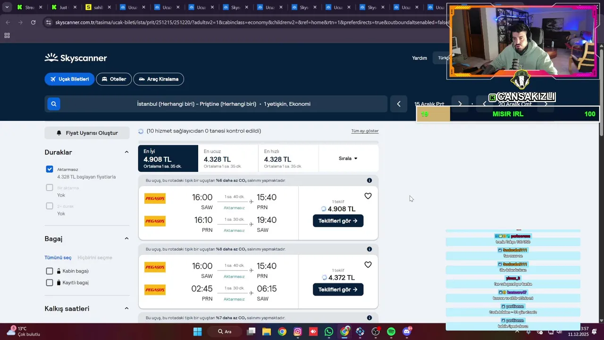This screenshot has width=604, height=340.
Task: Open Spotify from taskbar
Action: pos(391,331)
